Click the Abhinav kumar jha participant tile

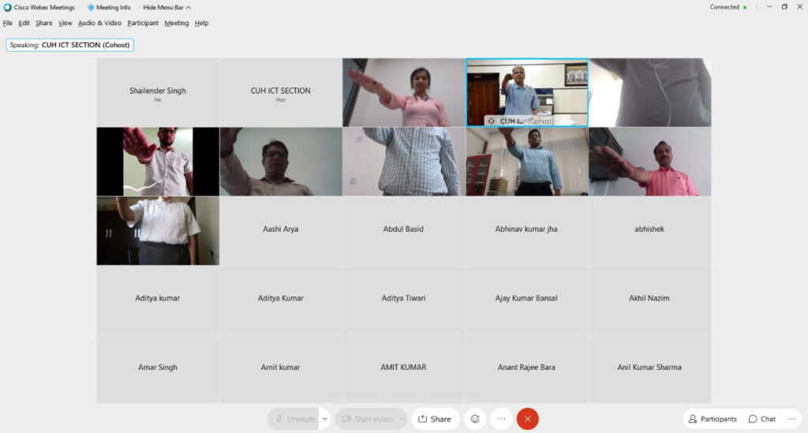click(526, 230)
